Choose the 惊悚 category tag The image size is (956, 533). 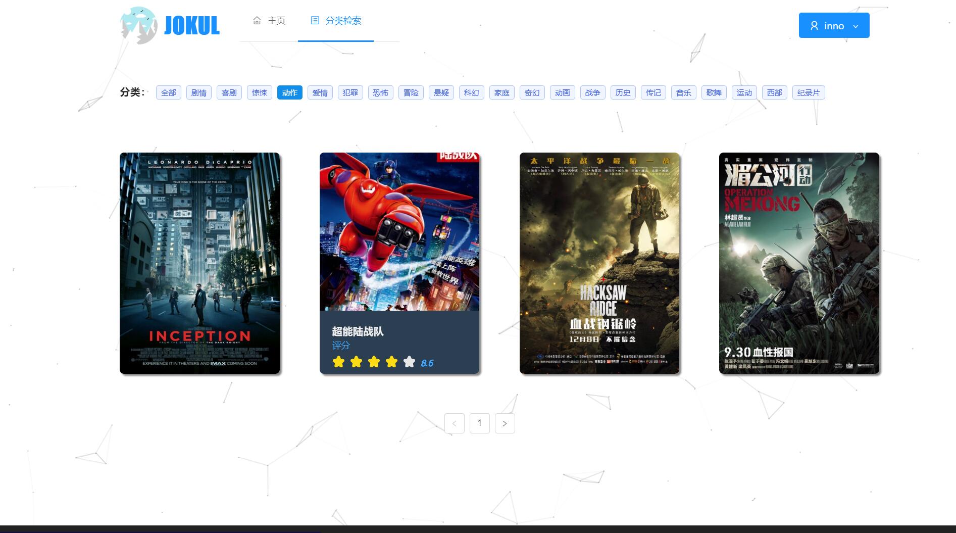(x=260, y=92)
